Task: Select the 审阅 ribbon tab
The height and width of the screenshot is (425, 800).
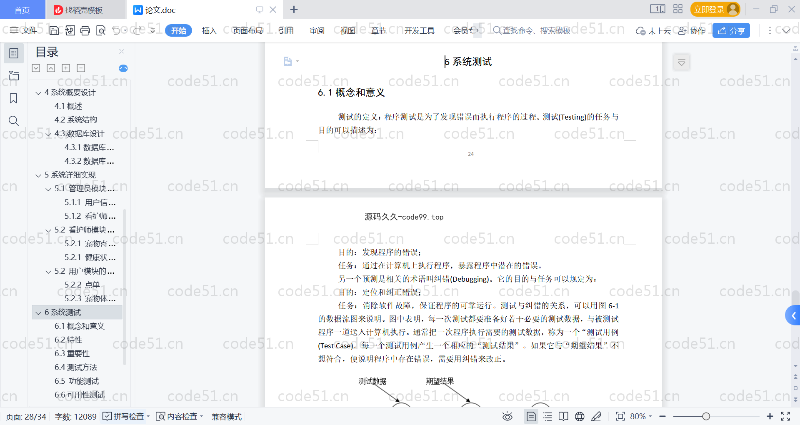Action: [x=317, y=30]
